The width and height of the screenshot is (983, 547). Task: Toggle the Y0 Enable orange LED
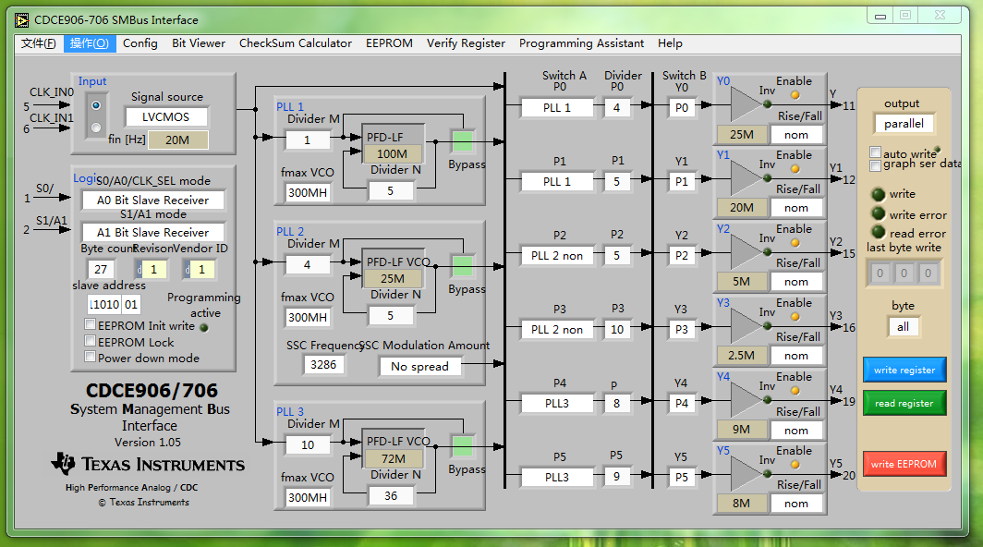pos(794,95)
